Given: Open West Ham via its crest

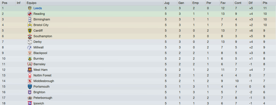Looking at the screenshot, I should point(30,70).
